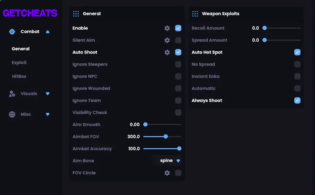Open gear settings for Enable
The width and height of the screenshot is (315, 195).
[167, 28]
